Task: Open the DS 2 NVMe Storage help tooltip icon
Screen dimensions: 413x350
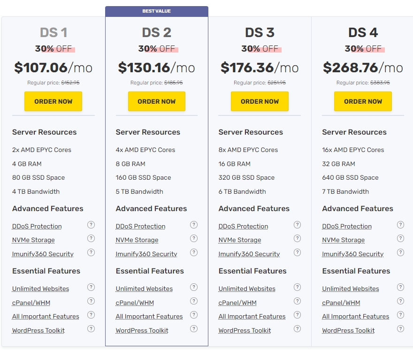Action: coord(194,239)
